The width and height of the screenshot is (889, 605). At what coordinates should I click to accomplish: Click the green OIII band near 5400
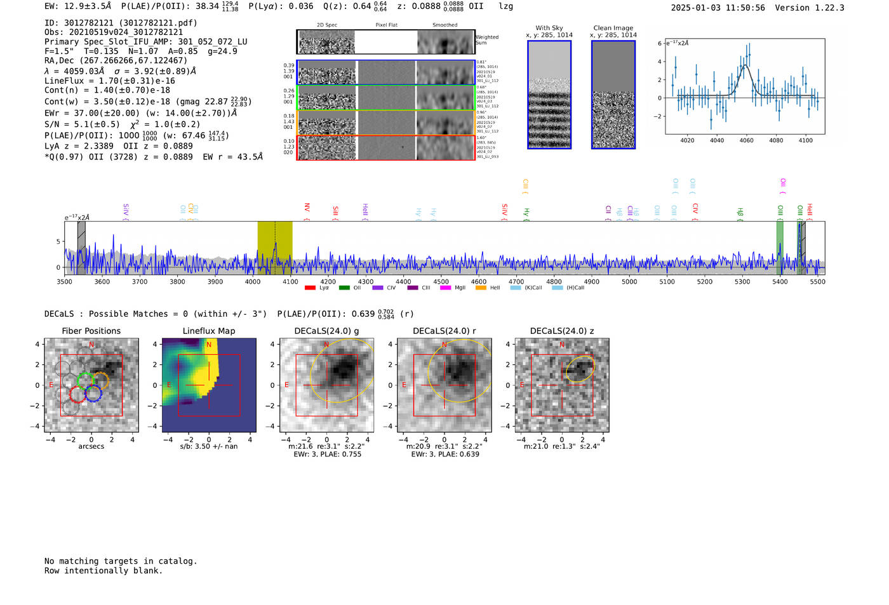[x=780, y=248]
